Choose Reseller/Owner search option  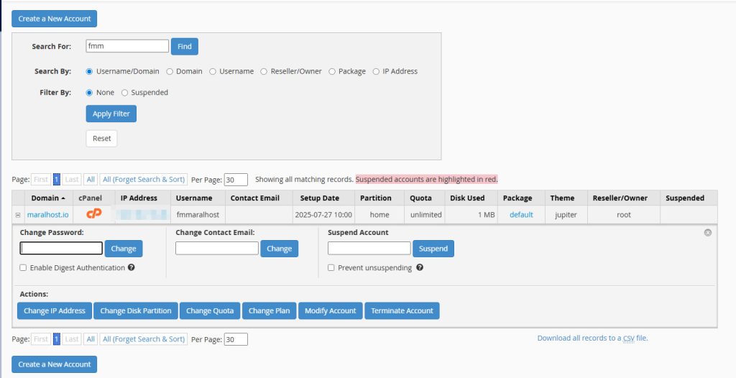coord(264,72)
